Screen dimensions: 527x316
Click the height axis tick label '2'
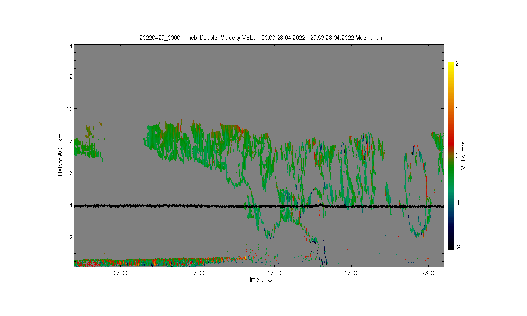point(71,237)
